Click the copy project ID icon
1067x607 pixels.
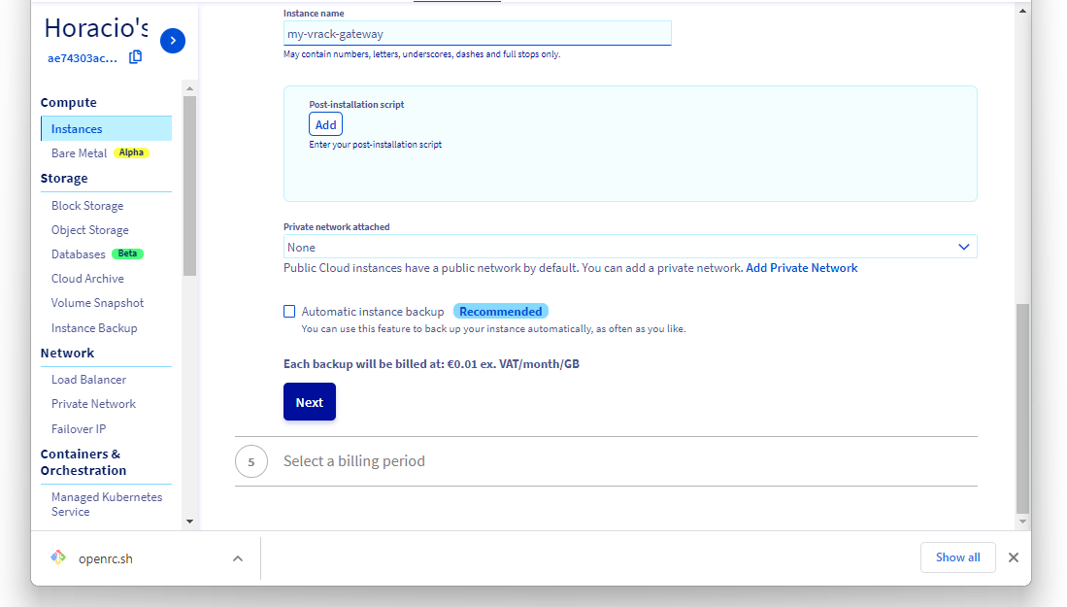pyautogui.click(x=135, y=57)
